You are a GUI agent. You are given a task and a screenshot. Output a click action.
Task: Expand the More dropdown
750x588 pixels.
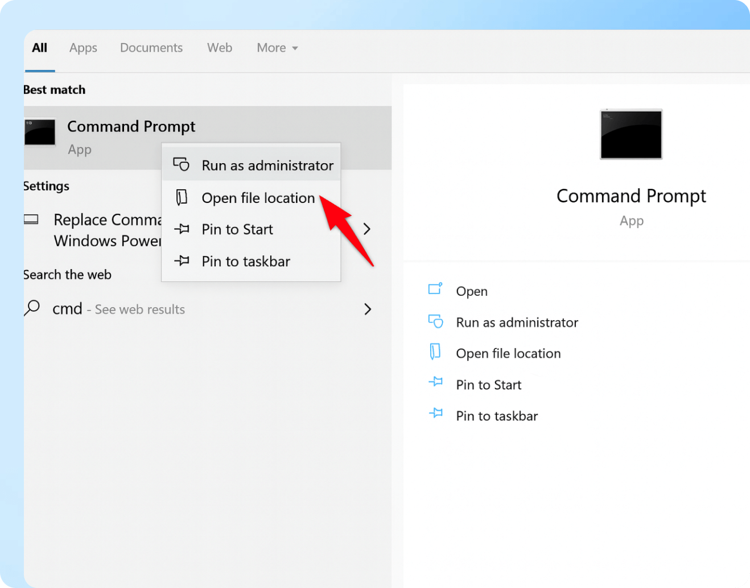coord(277,48)
